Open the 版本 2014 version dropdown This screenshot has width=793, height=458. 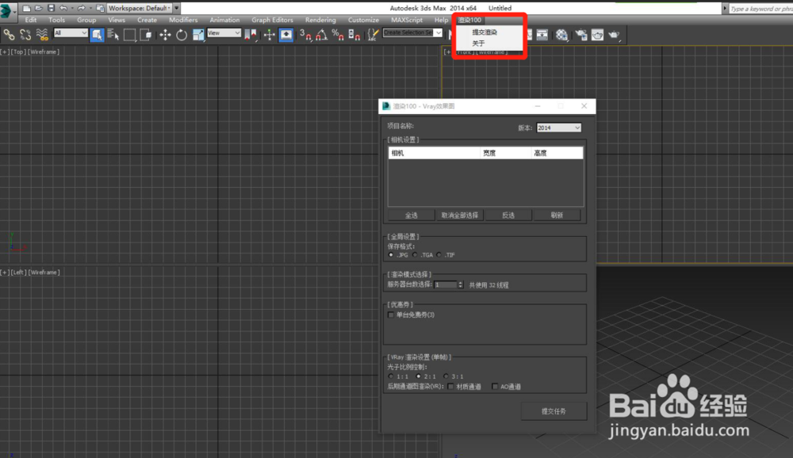[559, 128]
